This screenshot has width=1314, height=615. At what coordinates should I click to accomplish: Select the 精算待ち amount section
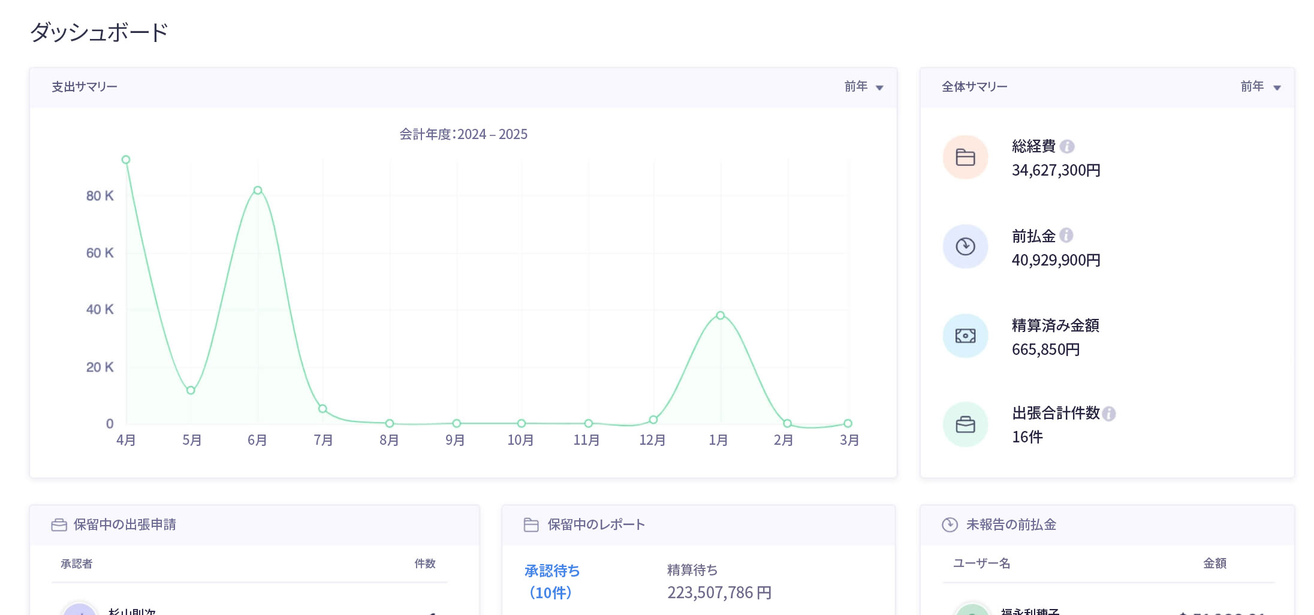tap(719, 581)
